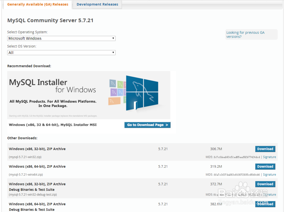Click the 306.7M size value
The image size is (284, 212).
click(216, 149)
